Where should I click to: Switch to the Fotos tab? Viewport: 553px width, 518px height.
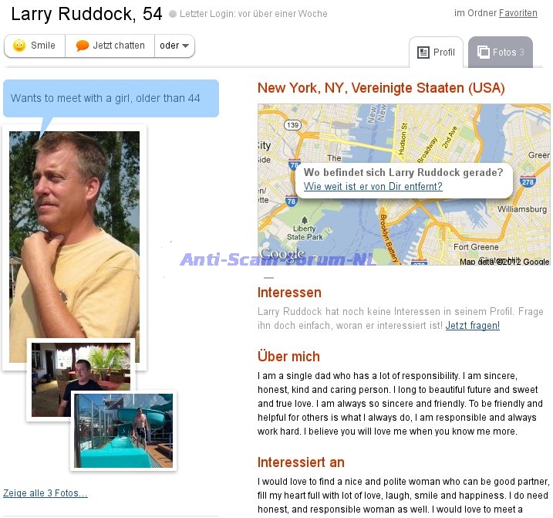(501, 52)
